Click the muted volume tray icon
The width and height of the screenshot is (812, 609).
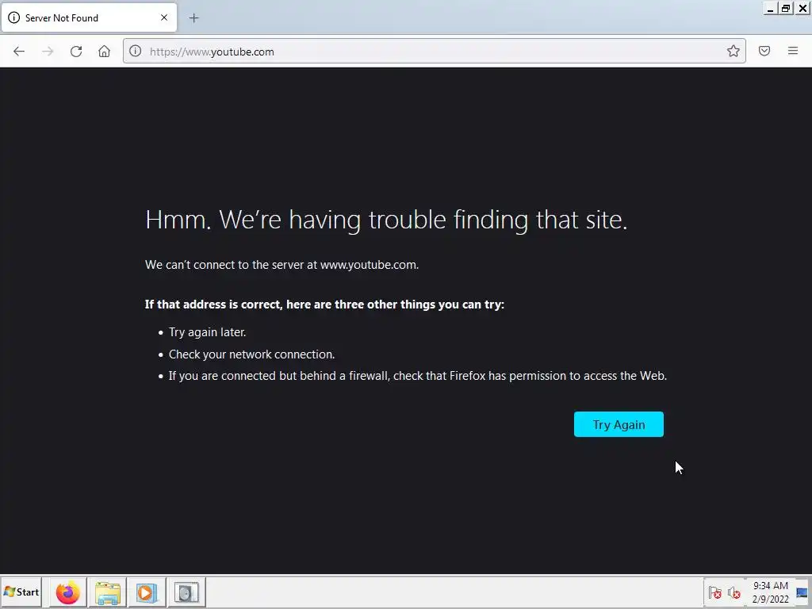tap(733, 592)
